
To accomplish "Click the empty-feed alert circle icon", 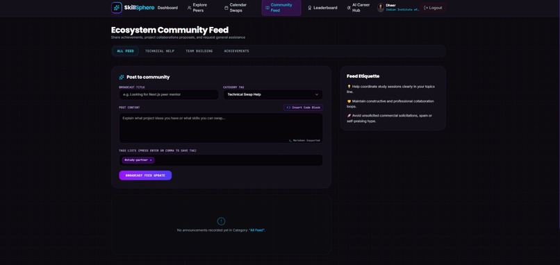I will (221, 221).
